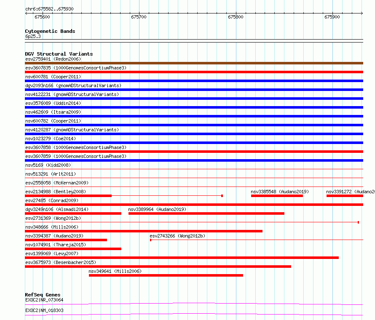Click the EXOC2|NR_073064 RefSeq gene label
This screenshot has width=375, height=320.
[44, 300]
